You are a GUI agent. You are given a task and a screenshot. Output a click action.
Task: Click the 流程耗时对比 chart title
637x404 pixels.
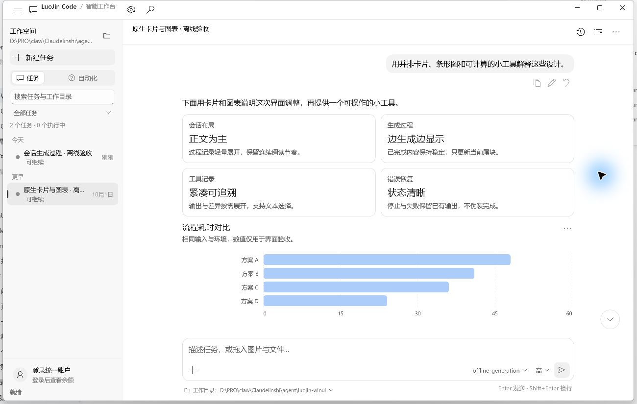206,228
